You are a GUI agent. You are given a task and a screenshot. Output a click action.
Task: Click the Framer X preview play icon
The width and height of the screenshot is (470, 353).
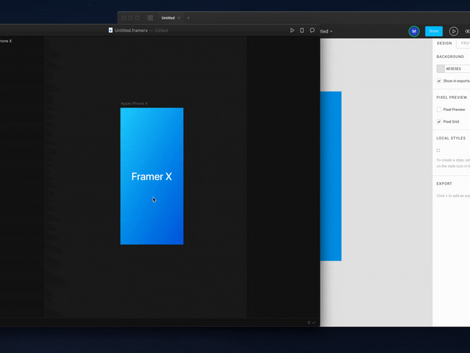292,30
